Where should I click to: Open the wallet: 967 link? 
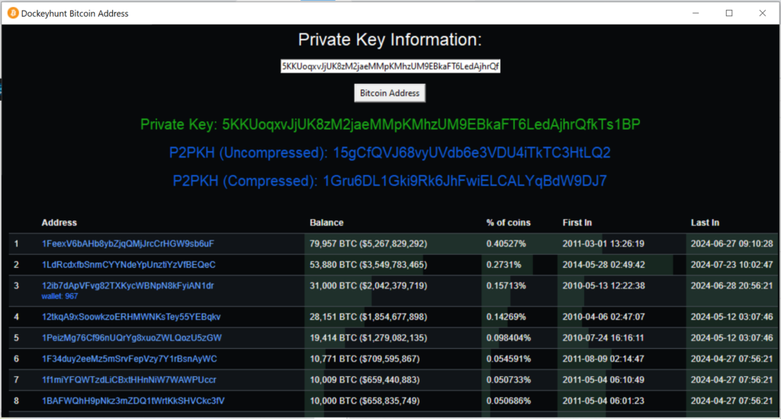(x=59, y=296)
